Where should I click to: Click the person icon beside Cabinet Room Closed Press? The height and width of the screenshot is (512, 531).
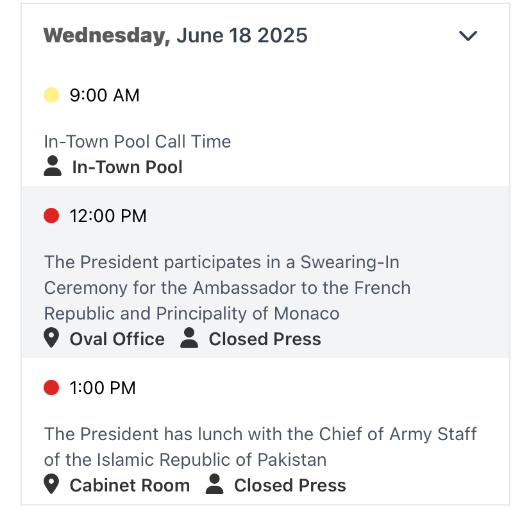tap(214, 484)
